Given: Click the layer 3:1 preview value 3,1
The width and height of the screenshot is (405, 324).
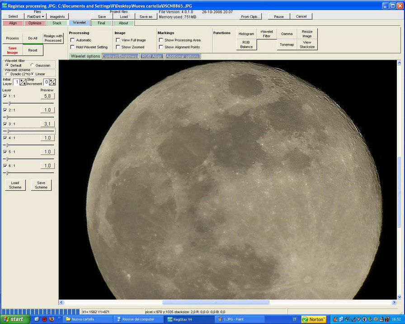Looking at the screenshot, I should (47, 124).
